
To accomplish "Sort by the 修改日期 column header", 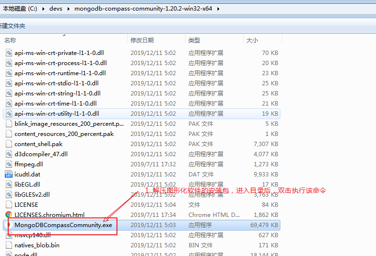I will [156, 40].
